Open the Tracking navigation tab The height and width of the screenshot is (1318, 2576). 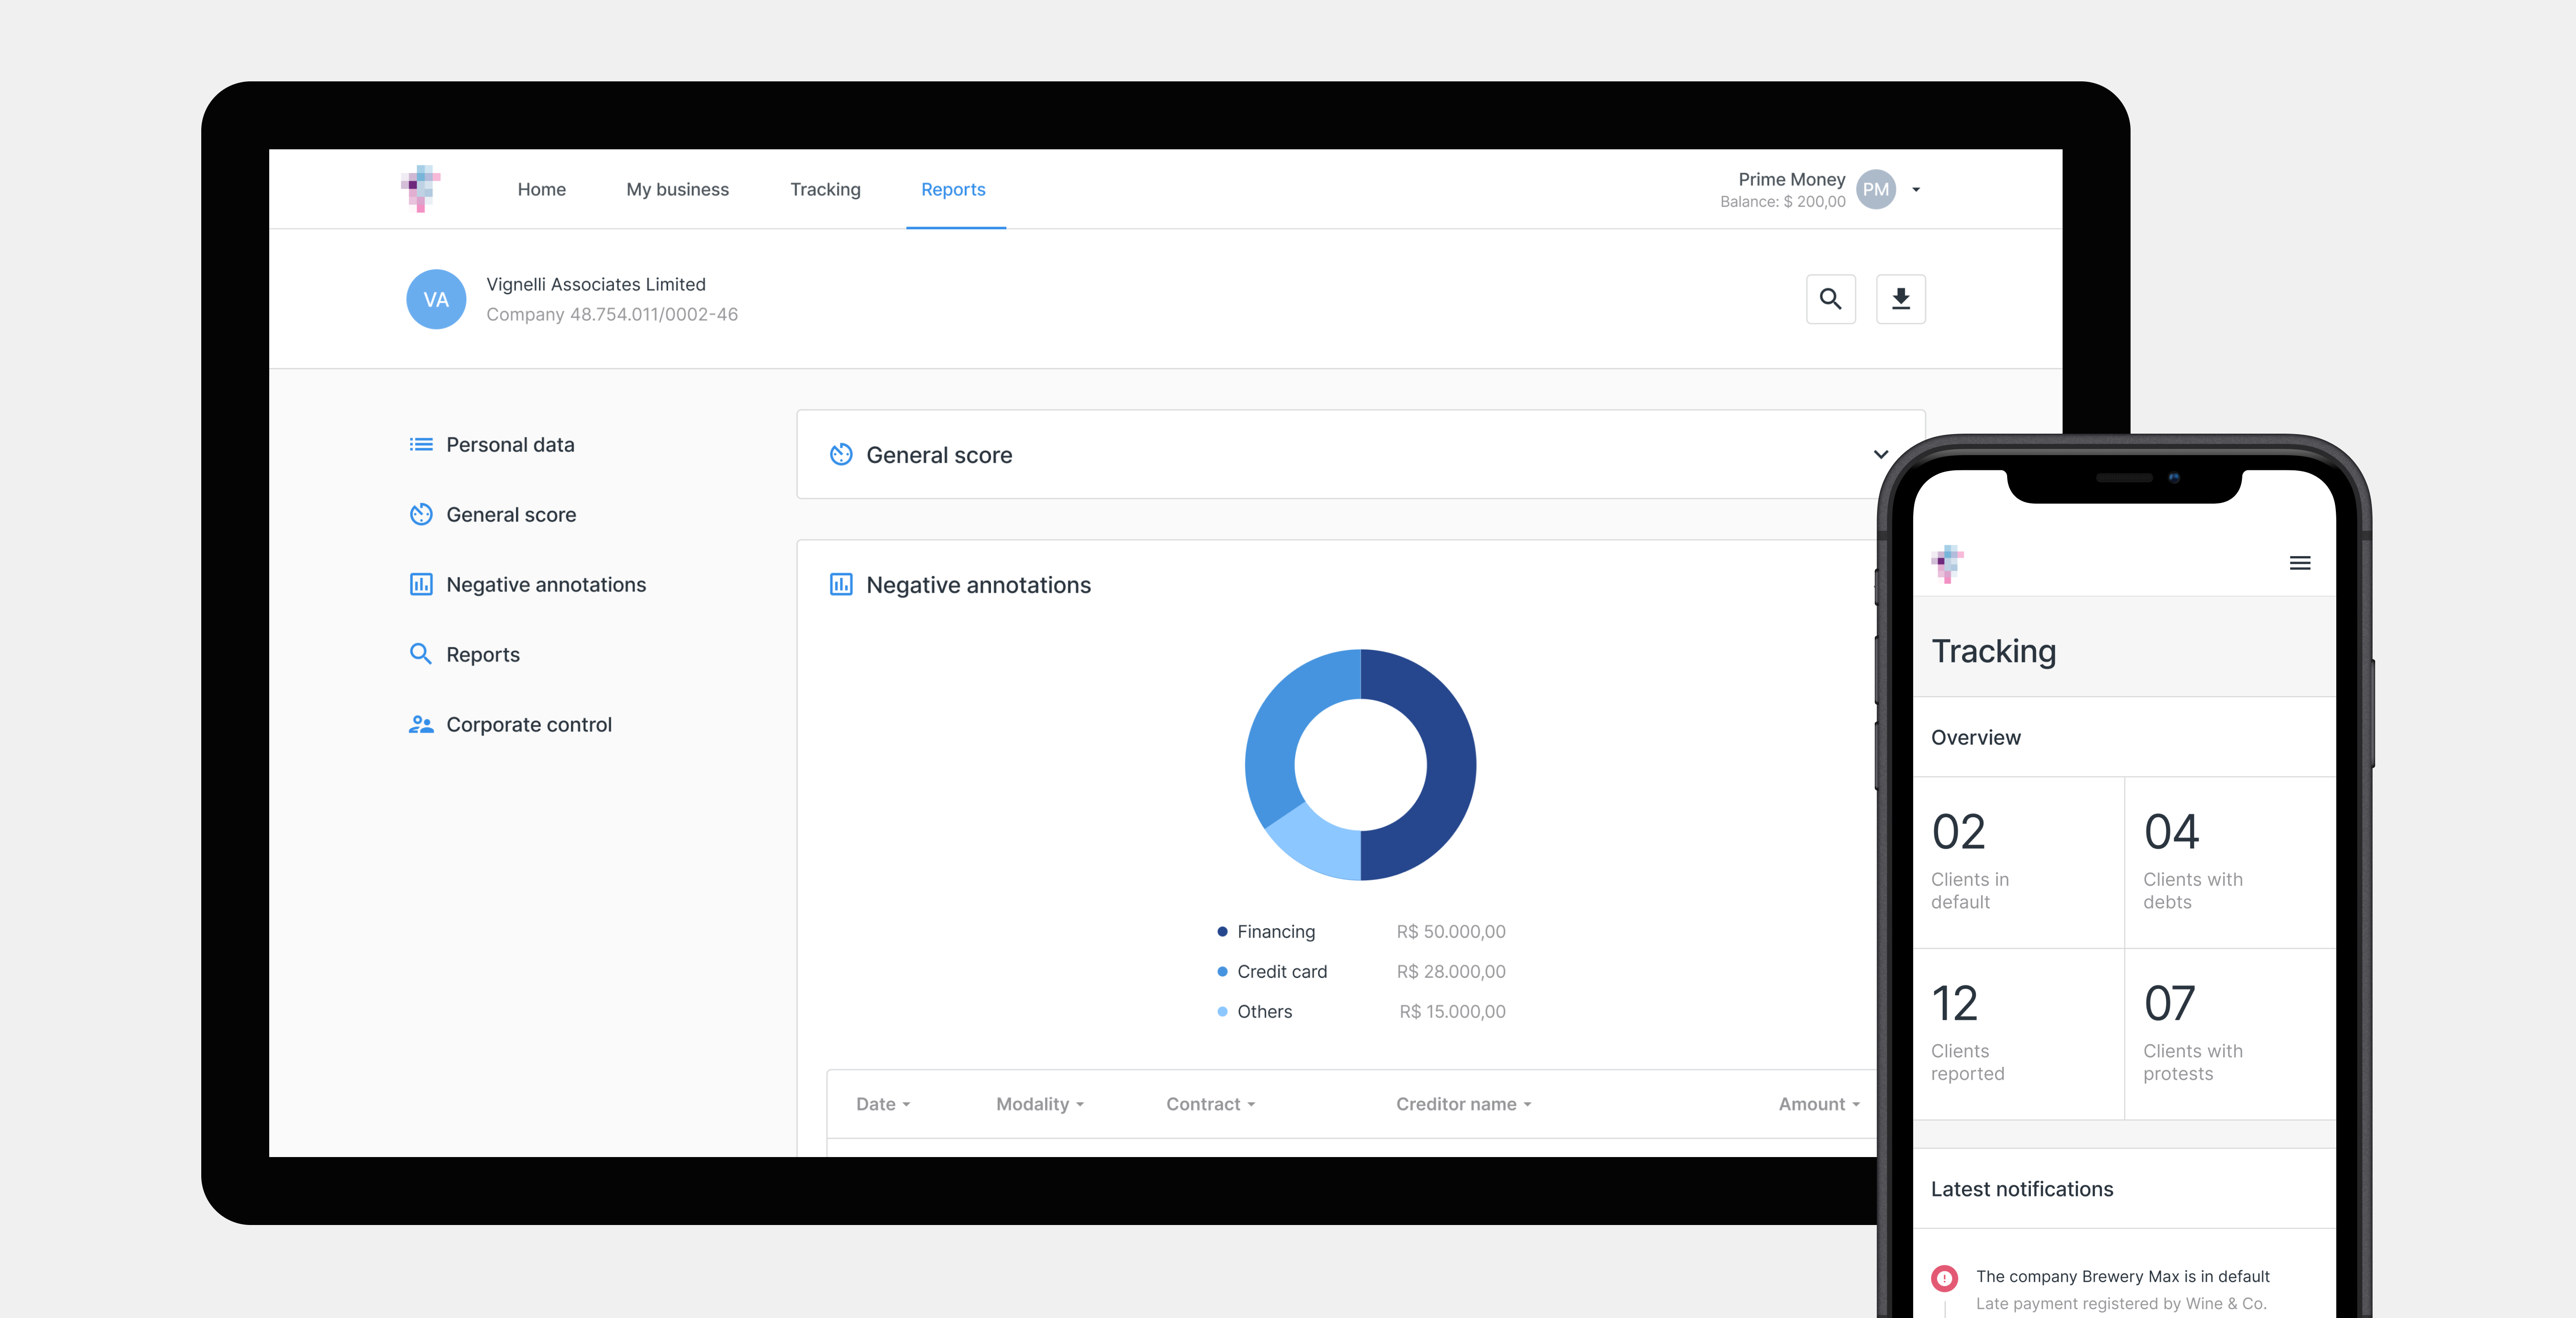tap(825, 189)
